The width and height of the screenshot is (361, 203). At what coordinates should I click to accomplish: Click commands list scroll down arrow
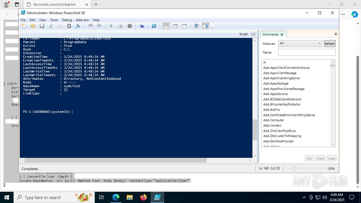[x=333, y=144]
